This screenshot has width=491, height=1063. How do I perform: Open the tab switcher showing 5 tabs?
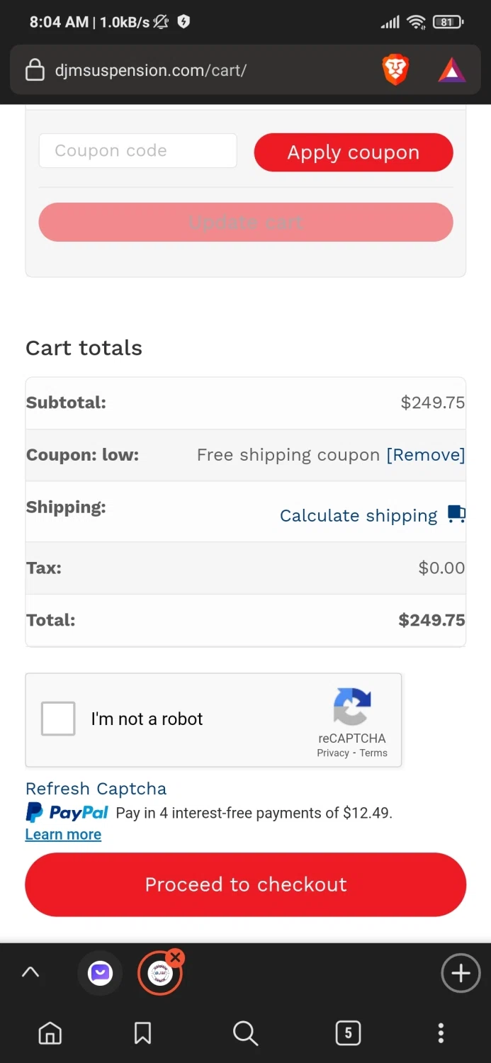pos(348,1033)
